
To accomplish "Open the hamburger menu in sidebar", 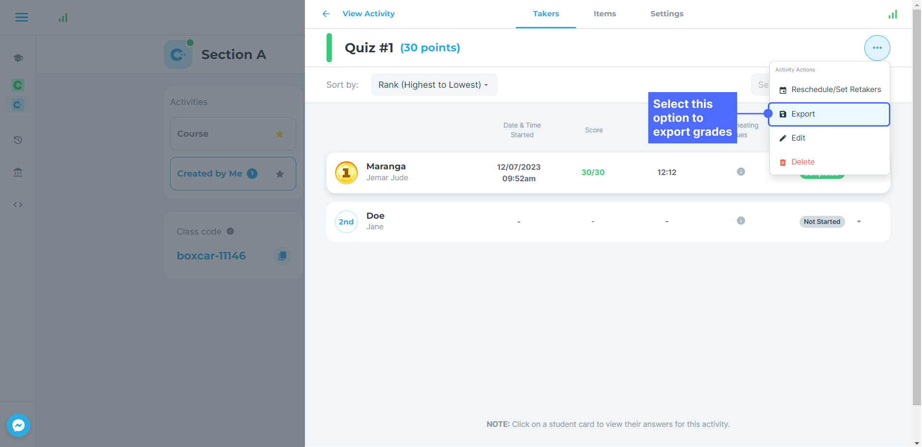I will tap(22, 18).
